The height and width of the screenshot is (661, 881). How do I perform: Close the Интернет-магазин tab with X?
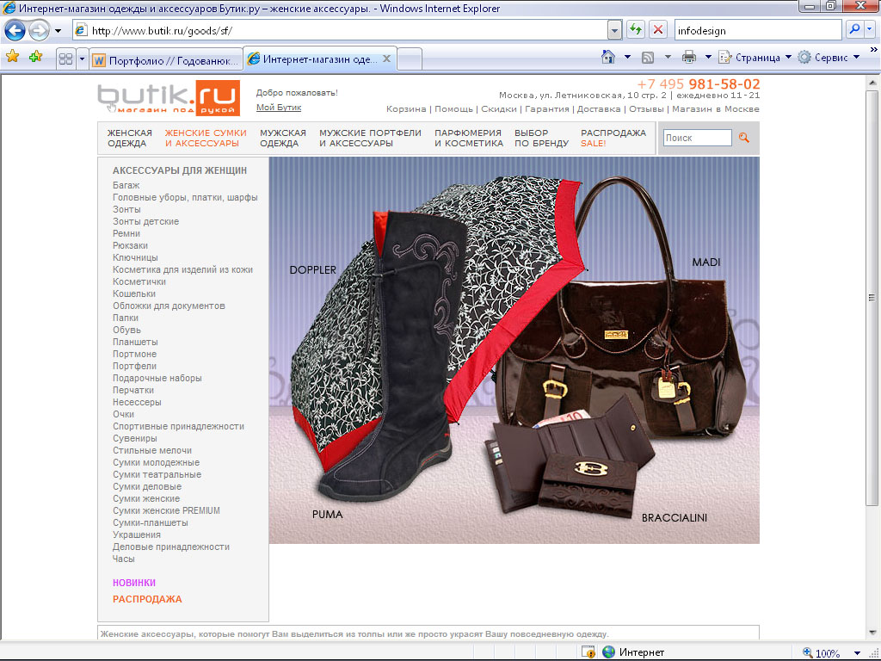click(386, 59)
